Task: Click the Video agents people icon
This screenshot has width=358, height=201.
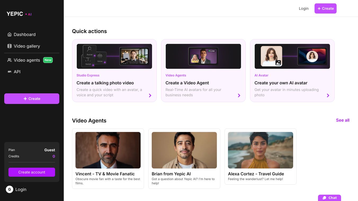Action: (10, 60)
